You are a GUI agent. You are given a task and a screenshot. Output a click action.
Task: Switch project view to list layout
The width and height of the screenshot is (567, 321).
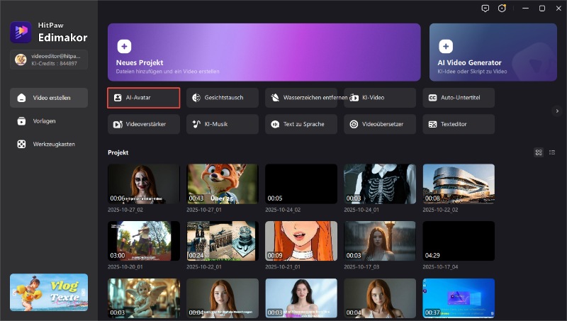552,152
